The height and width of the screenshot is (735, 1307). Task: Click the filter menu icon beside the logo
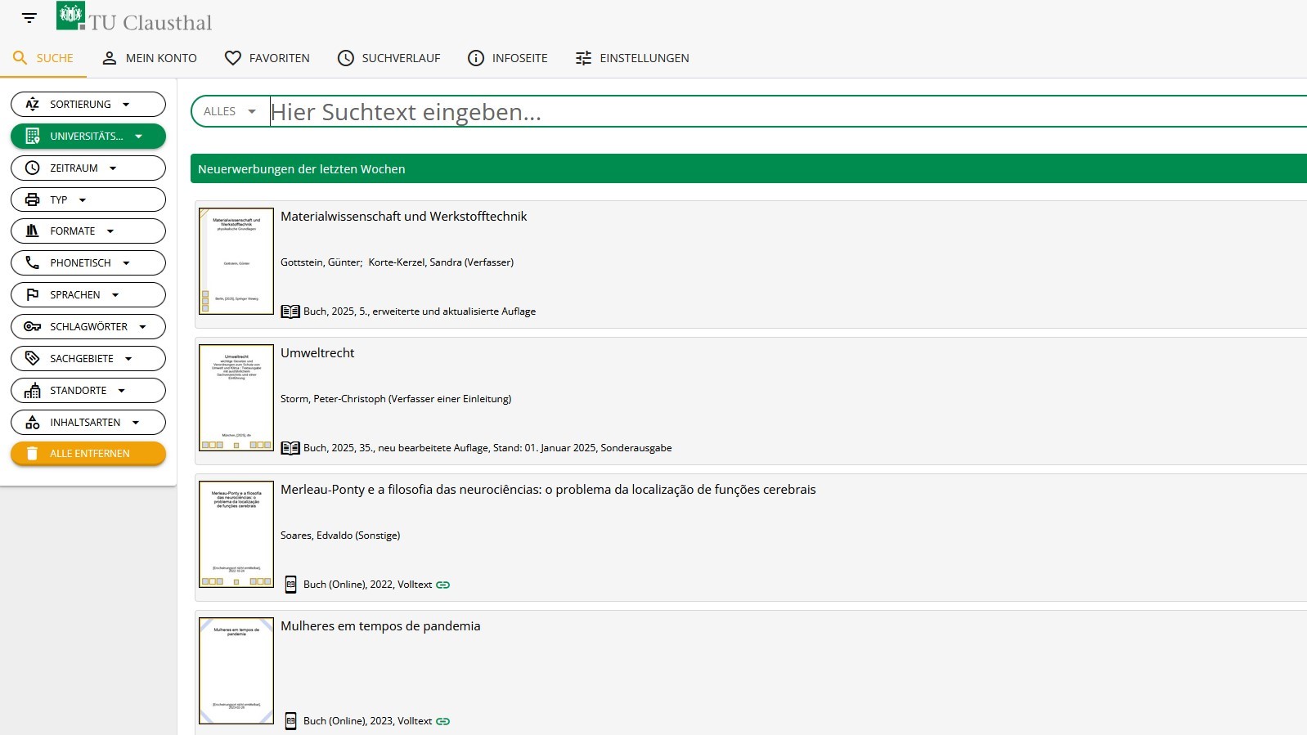pos(29,18)
